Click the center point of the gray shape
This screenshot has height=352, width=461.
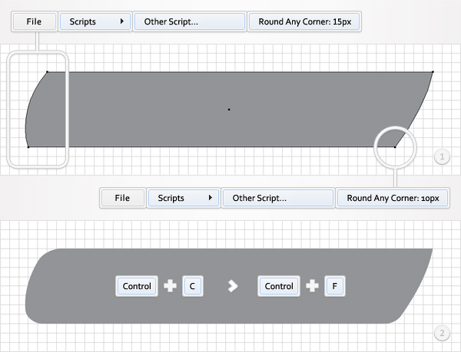229,110
